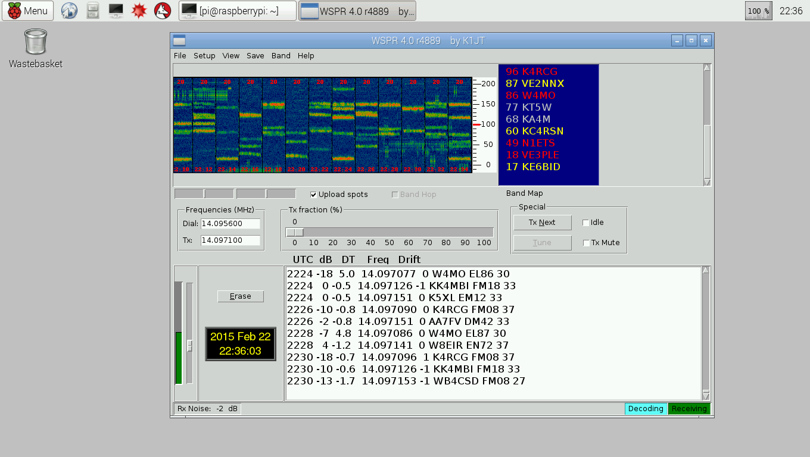The image size is (810, 457).
Task: Click the CPU usage monitor in tray
Action: click(758, 11)
